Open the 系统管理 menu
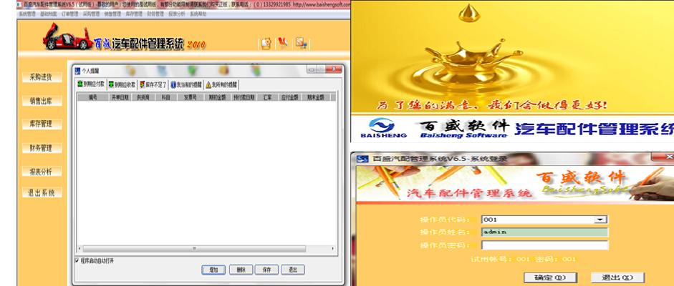Image resolution: width=674 pixels, height=286 pixels. click(27, 14)
